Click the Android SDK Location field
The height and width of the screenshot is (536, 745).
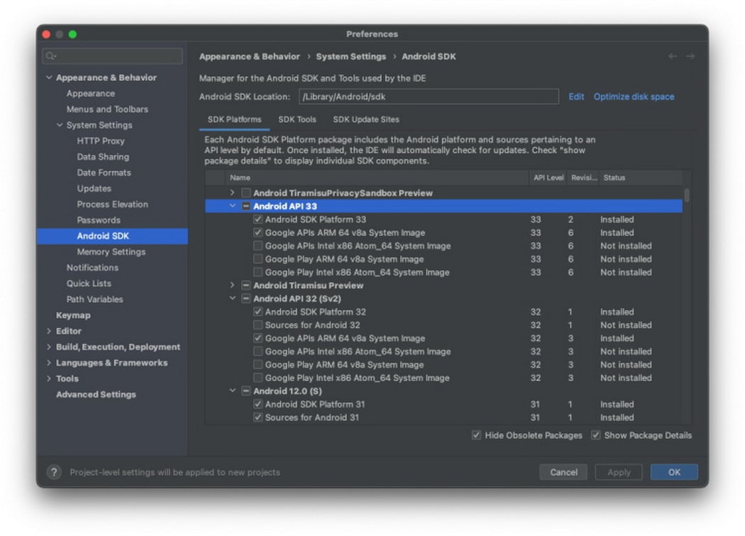(429, 97)
